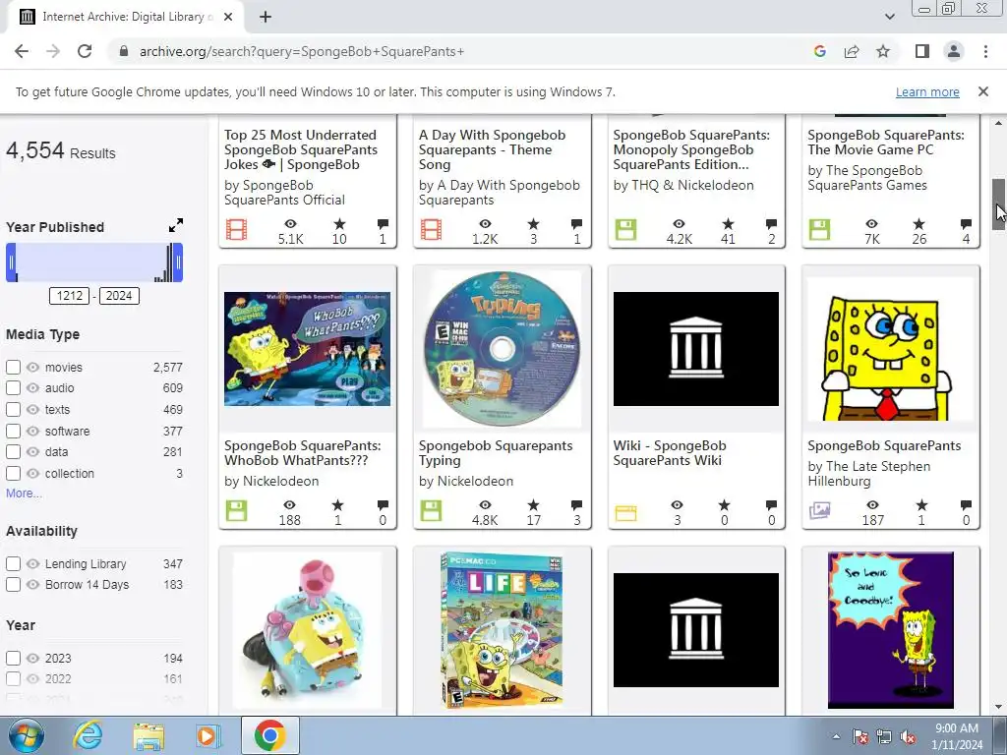
Task: Check the 2023 year filter
Action: tap(13, 658)
